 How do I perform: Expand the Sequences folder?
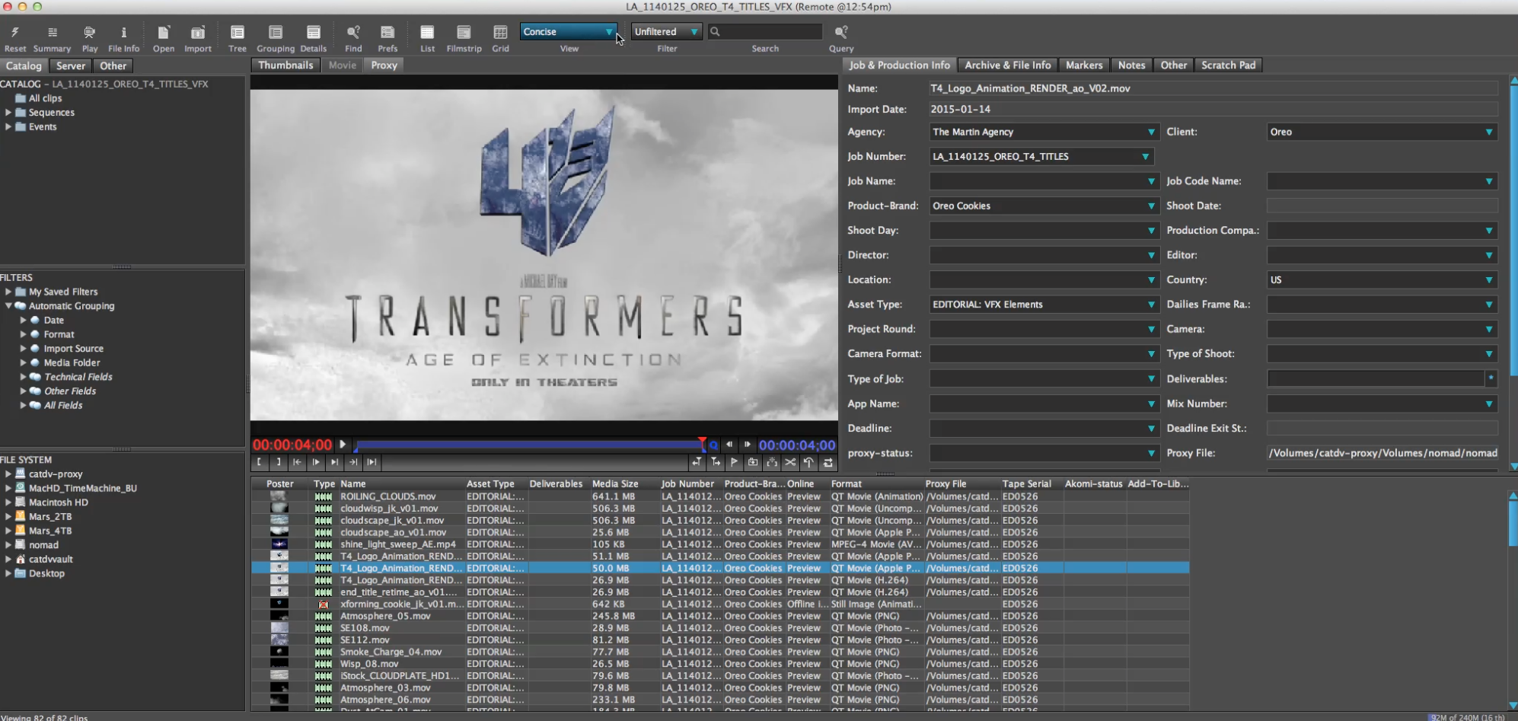(x=8, y=113)
